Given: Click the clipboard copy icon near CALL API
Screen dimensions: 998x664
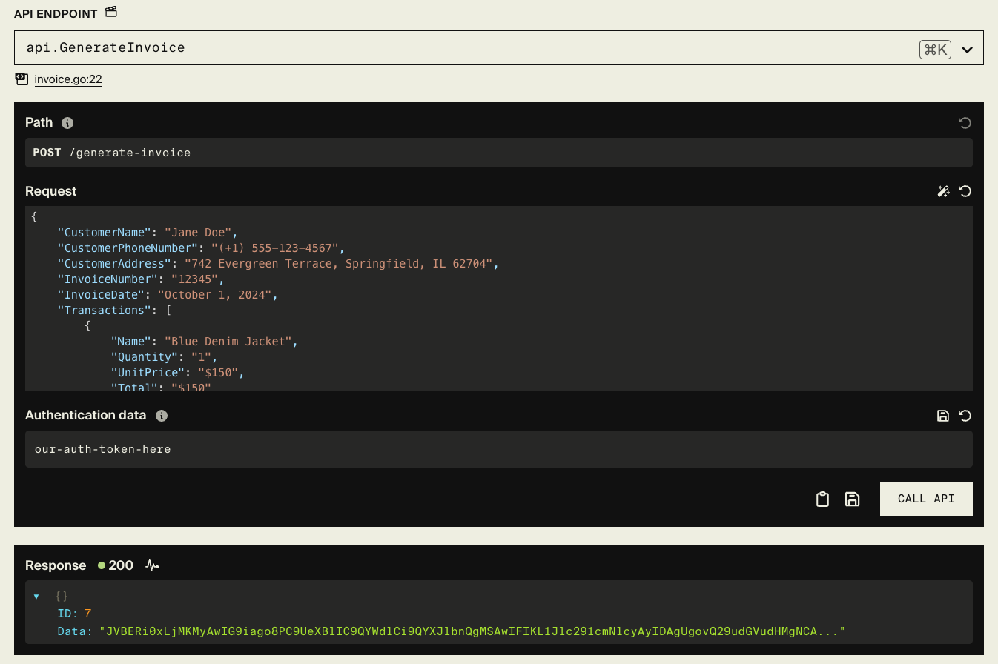Looking at the screenshot, I should [x=822, y=499].
